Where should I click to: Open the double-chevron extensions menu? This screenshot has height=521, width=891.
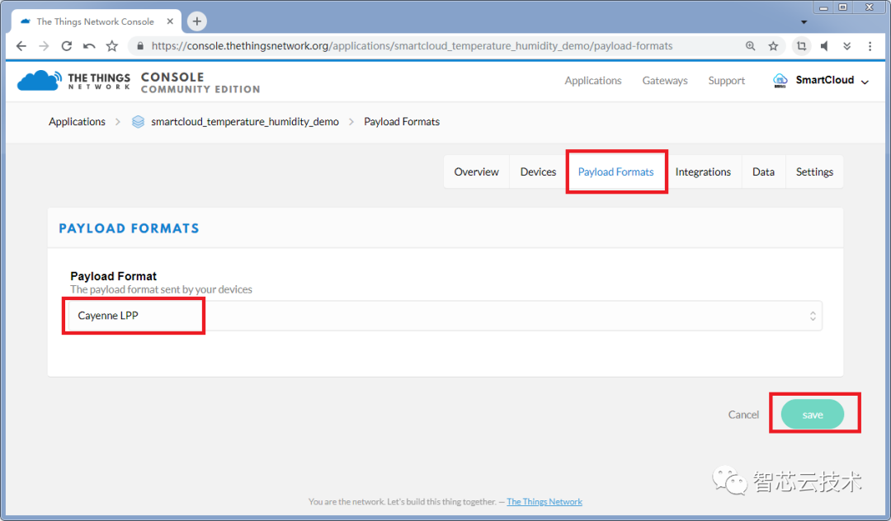click(x=846, y=46)
